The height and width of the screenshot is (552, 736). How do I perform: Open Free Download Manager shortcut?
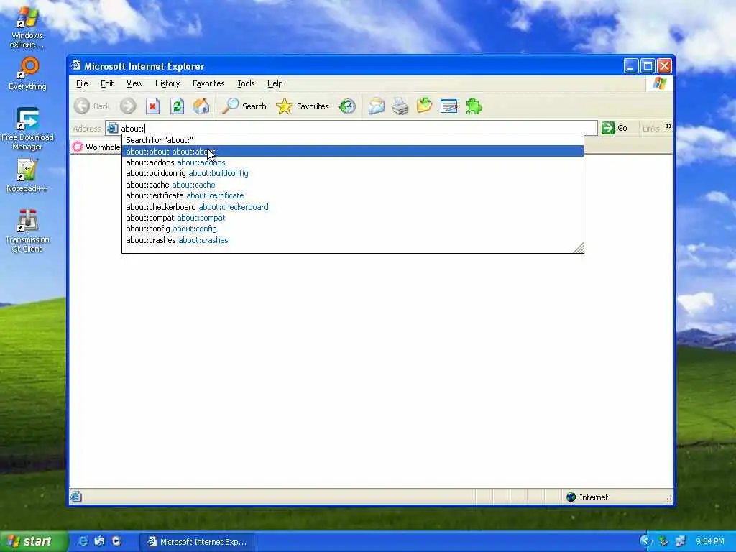[27, 129]
